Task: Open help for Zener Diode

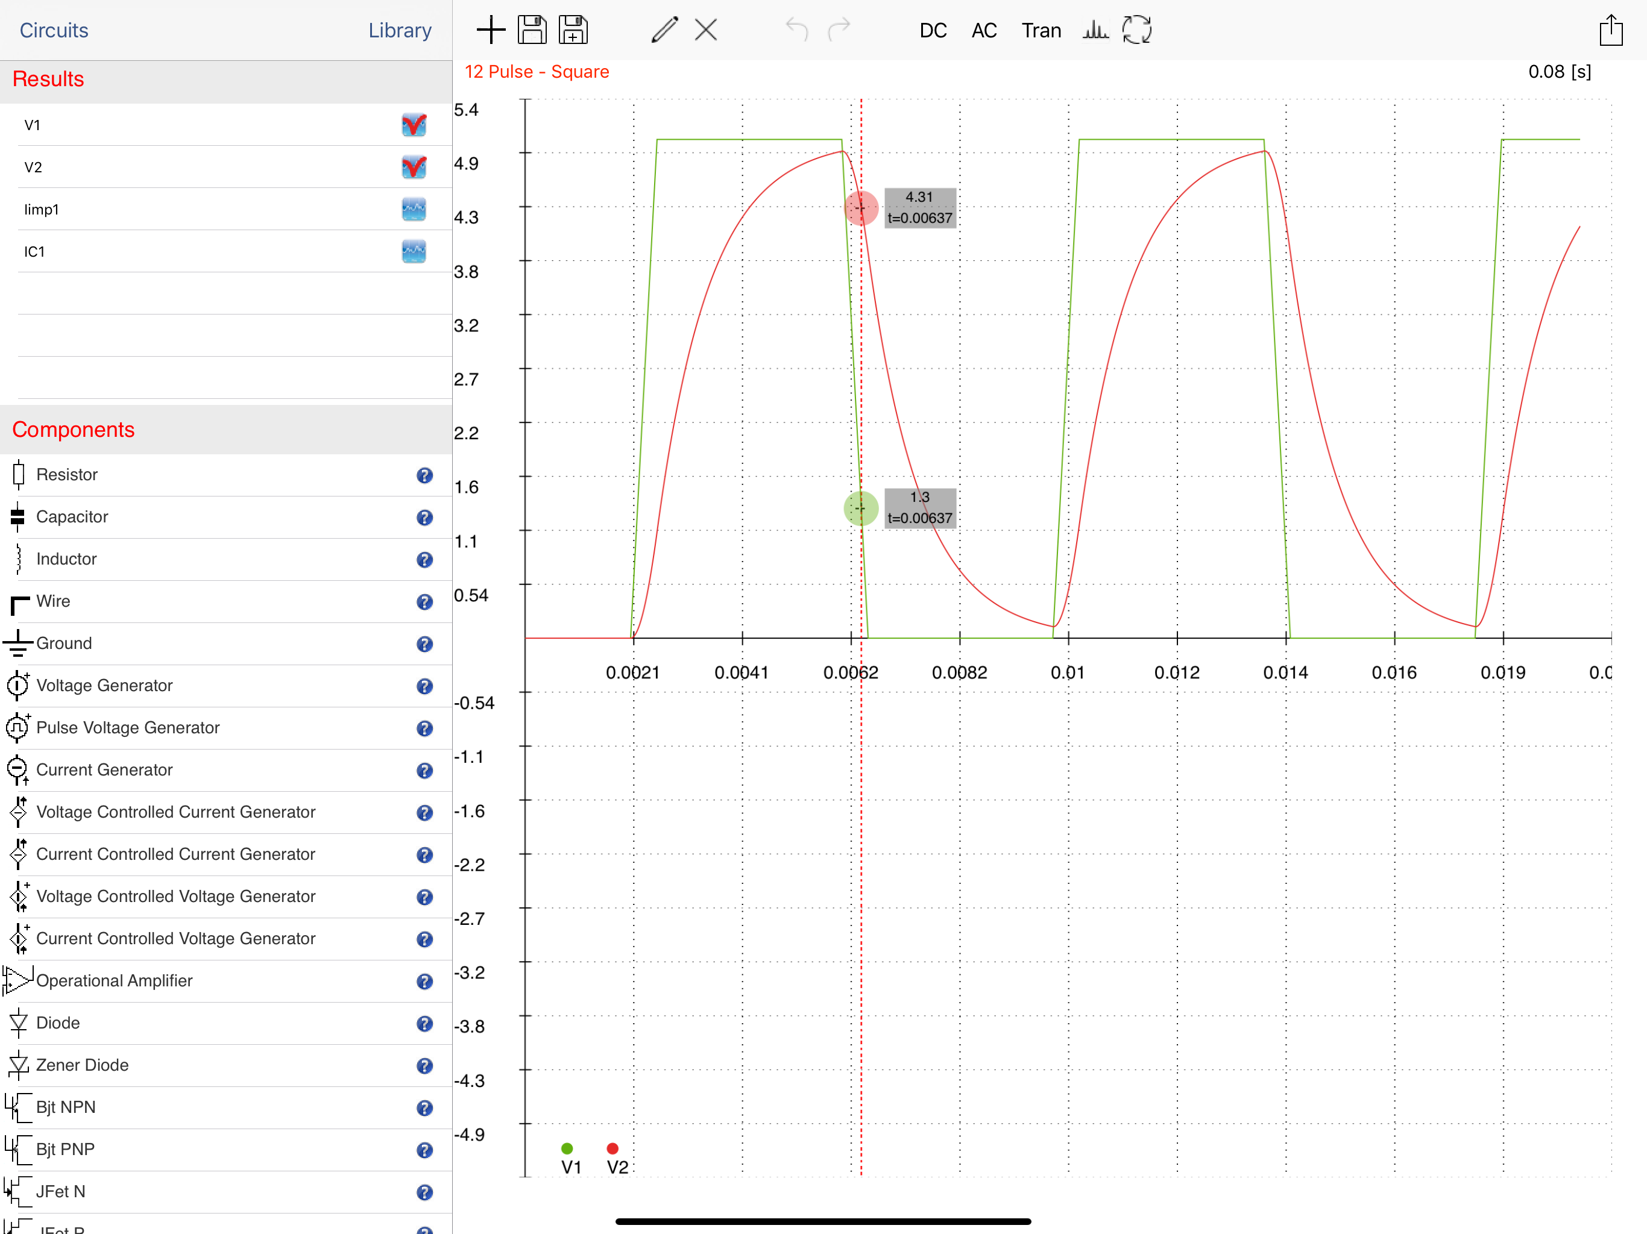Action: [424, 1066]
